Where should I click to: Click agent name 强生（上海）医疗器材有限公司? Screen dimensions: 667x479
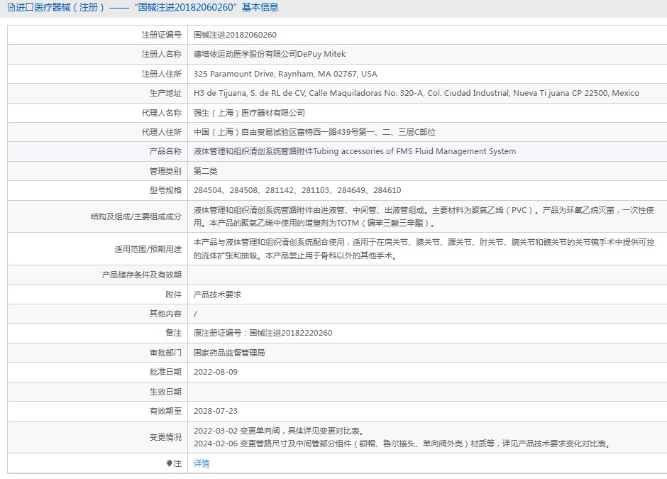click(249, 113)
